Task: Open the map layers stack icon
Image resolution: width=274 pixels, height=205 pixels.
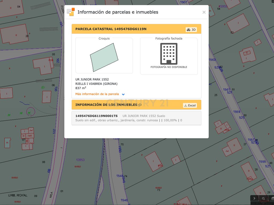Action: tap(272, 199)
